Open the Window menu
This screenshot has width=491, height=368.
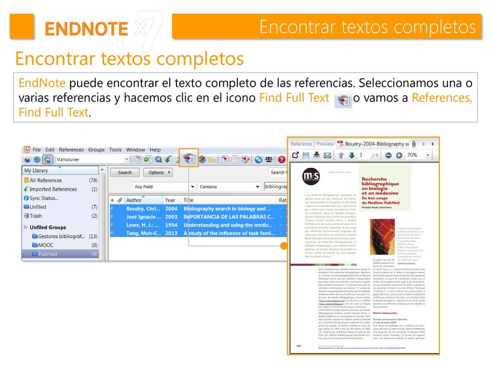pos(136,149)
